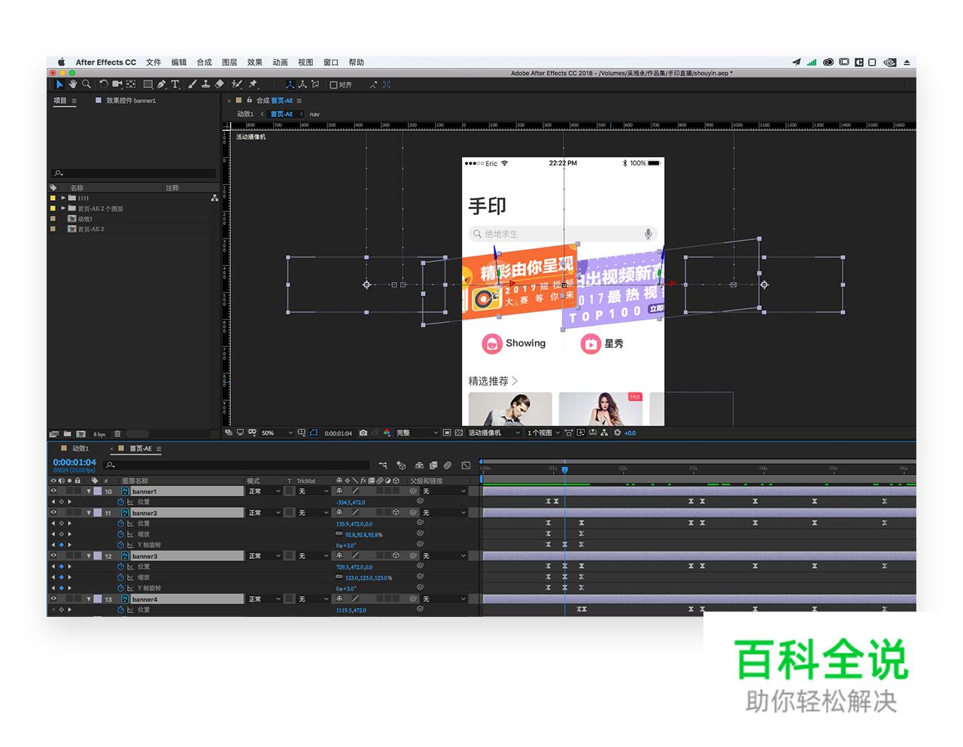Select the Pan Behind anchor point tool
This screenshot has height=747, width=963.
[x=131, y=84]
